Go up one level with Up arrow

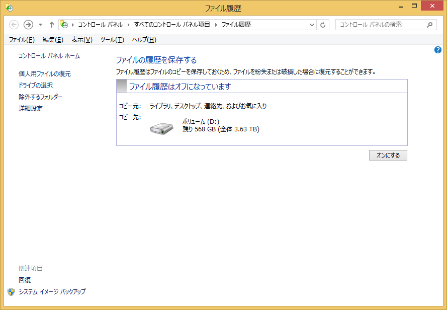51,25
